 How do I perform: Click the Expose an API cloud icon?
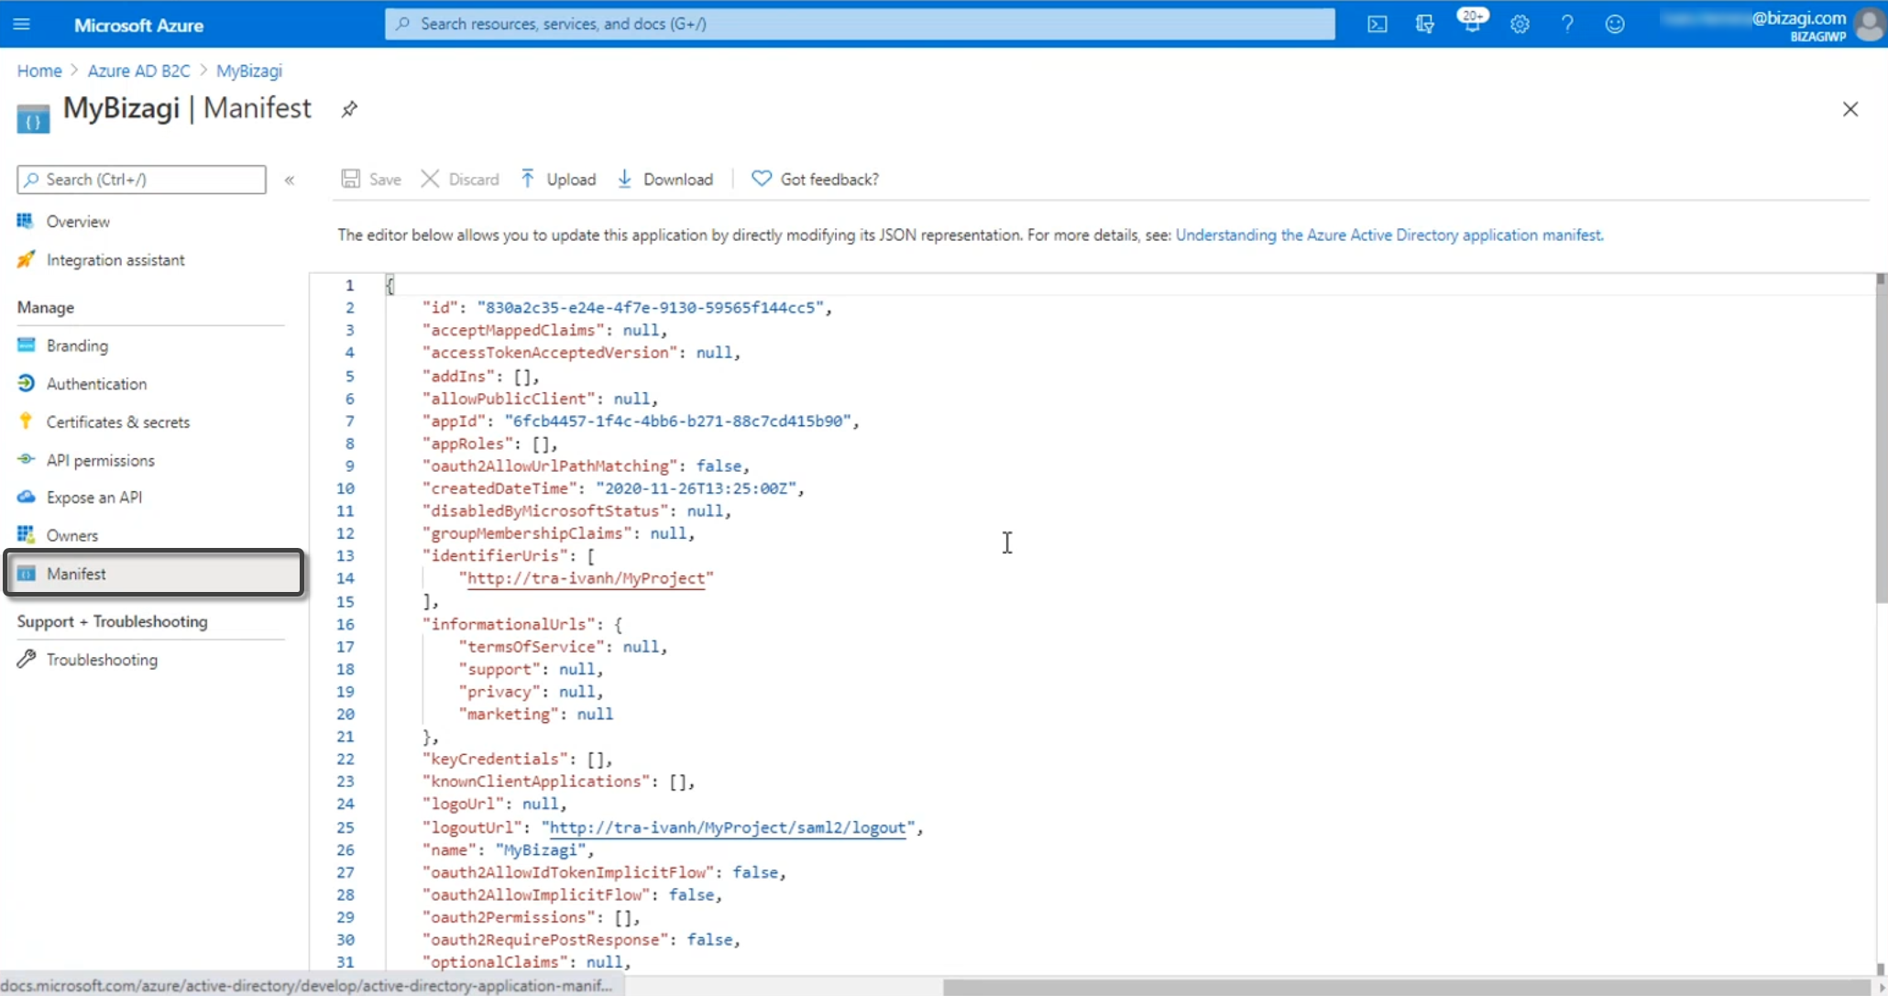[x=26, y=497]
